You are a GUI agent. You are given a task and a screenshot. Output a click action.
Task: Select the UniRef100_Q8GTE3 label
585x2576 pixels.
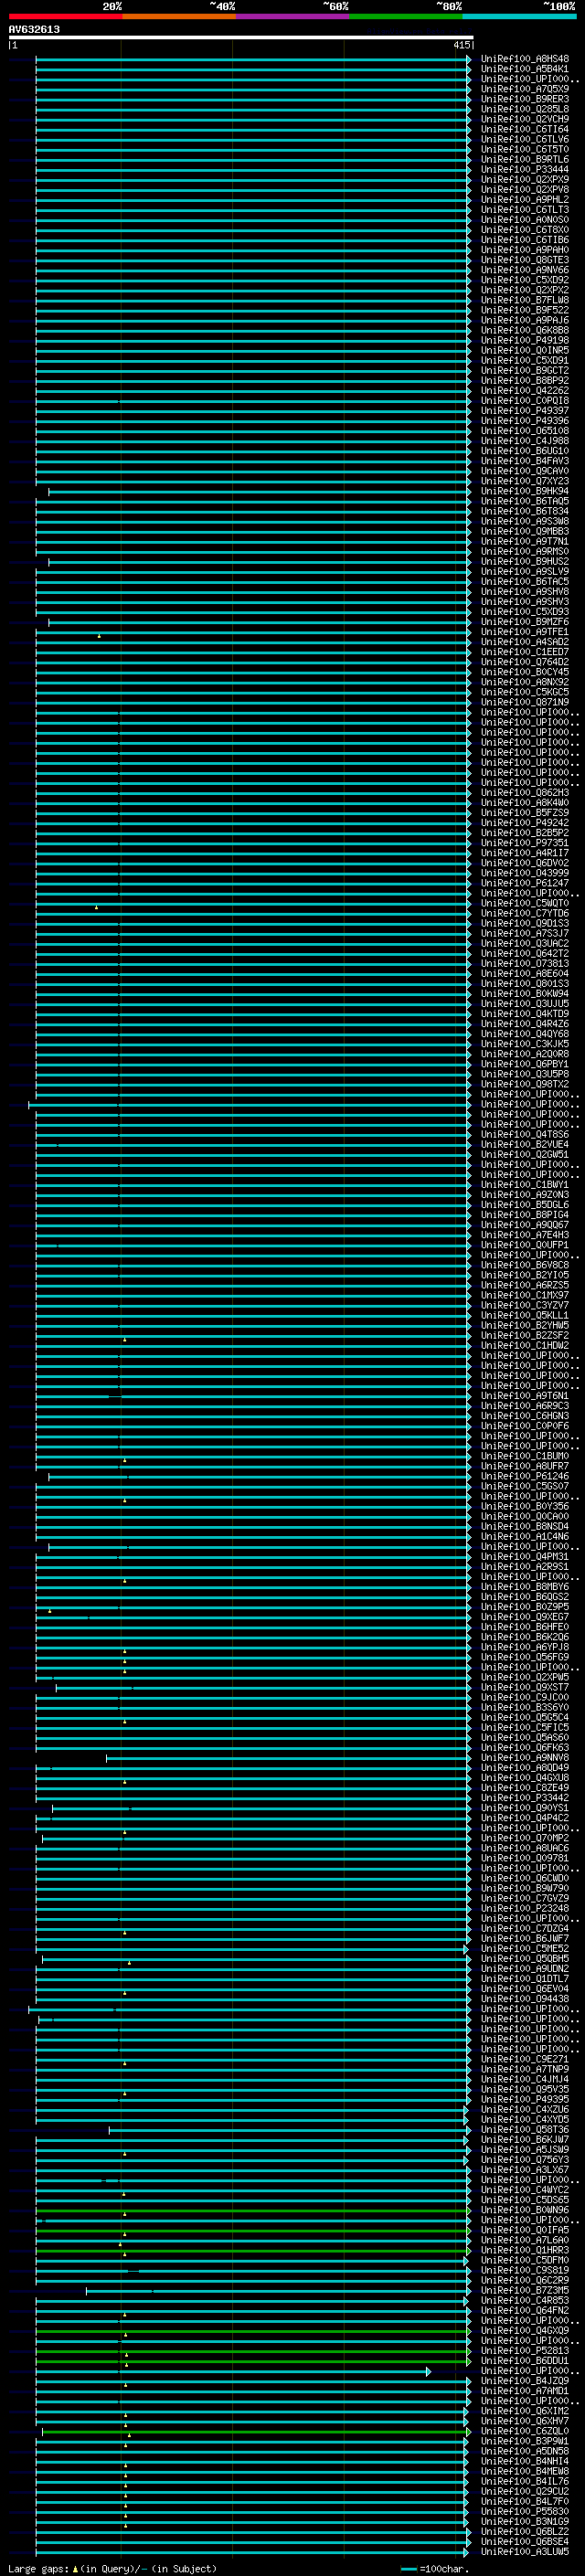(525, 260)
